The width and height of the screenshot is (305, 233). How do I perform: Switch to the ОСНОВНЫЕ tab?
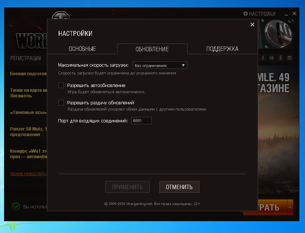click(82, 49)
